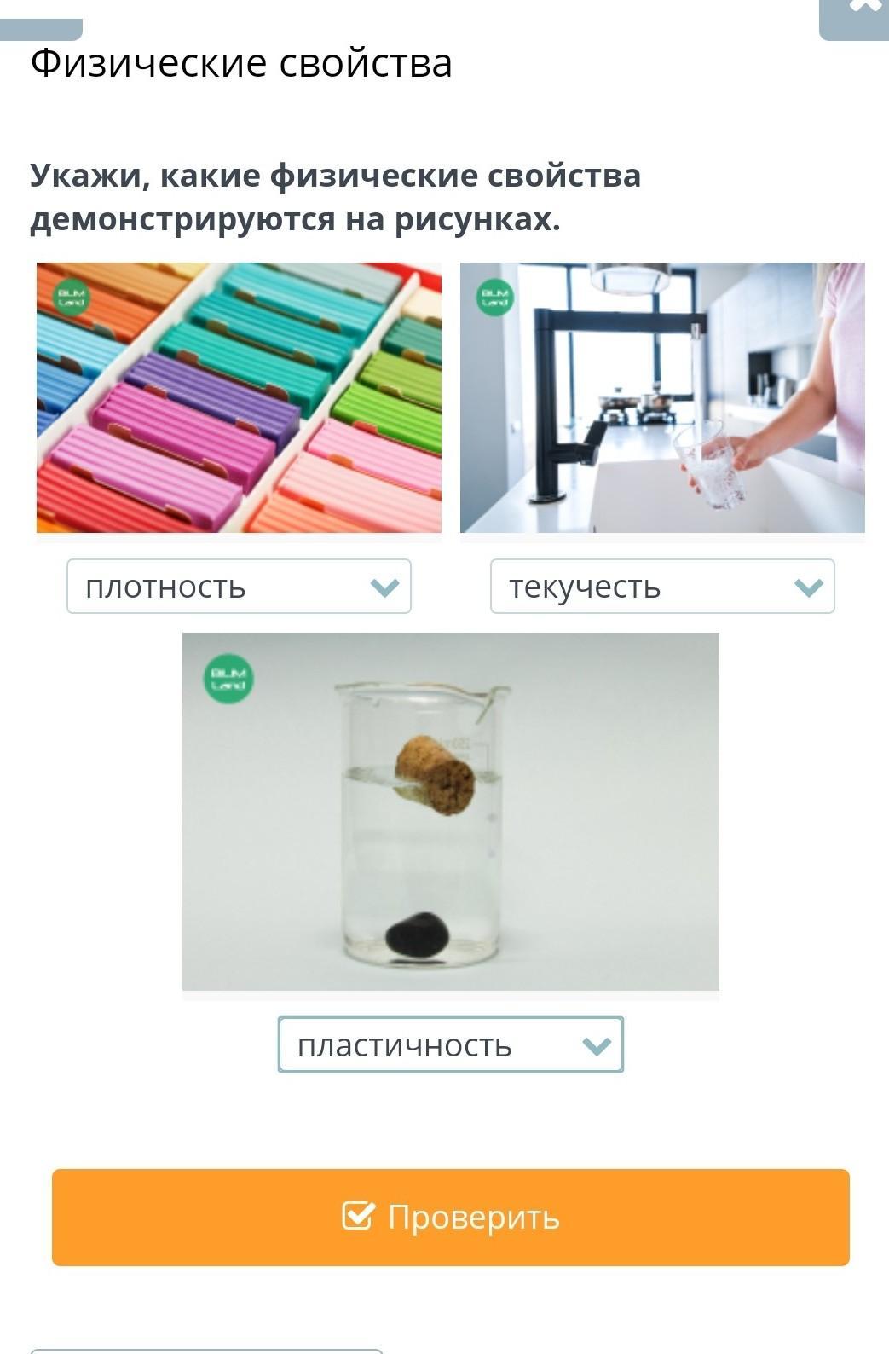Viewport: 889px width, 1354px height.
Task: Click the beaker with cork and stone image
Action: [x=451, y=812]
